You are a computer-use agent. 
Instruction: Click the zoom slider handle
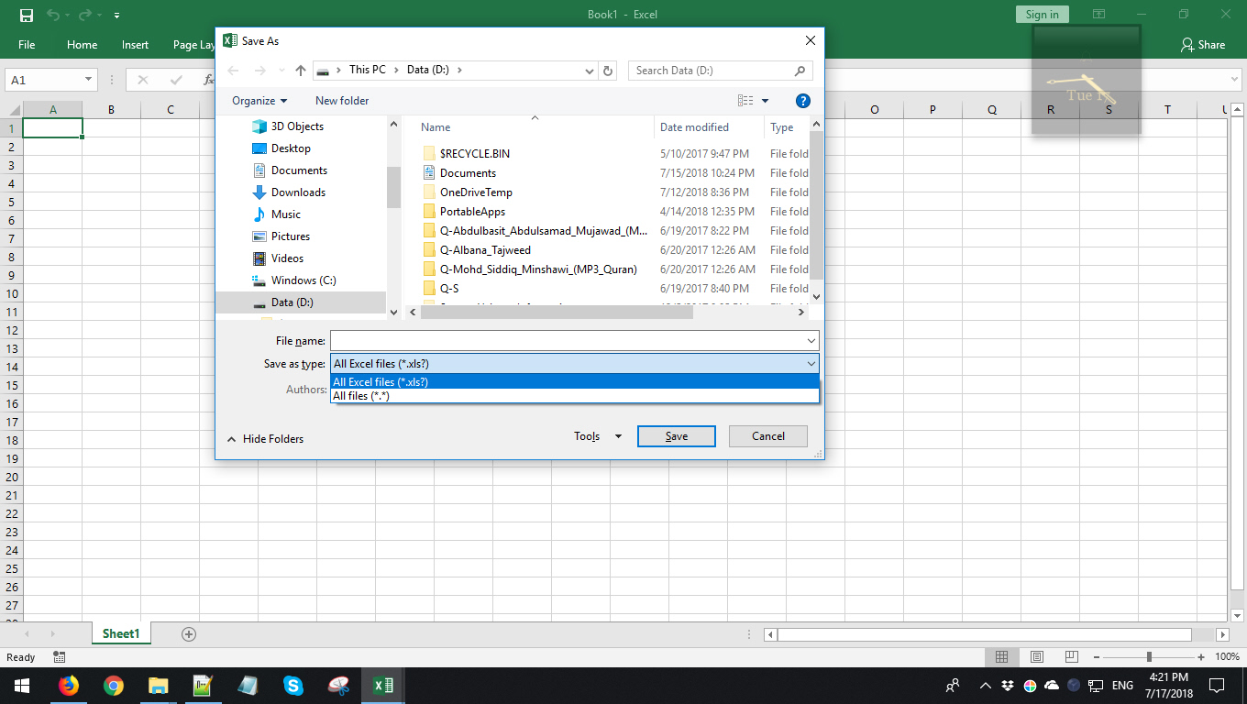[x=1149, y=657]
